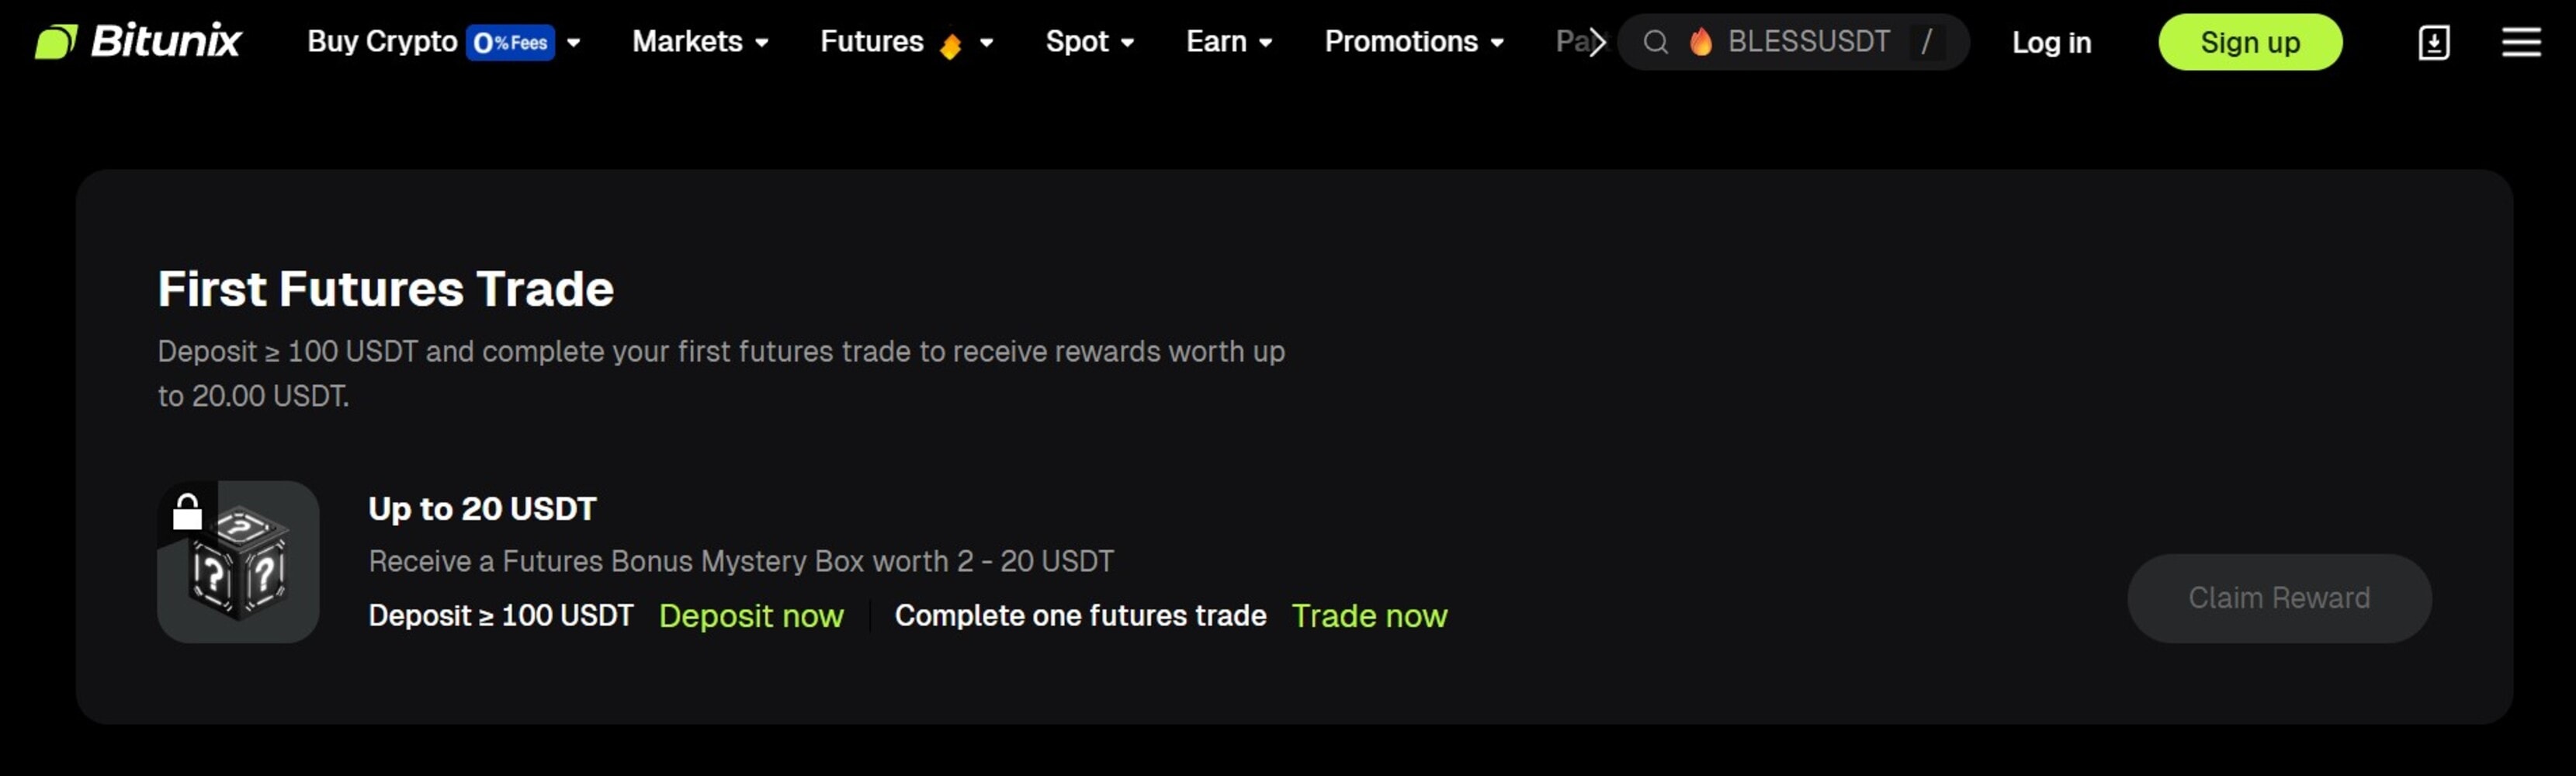Viewport: 2576px width, 776px height.
Task: Open the Futures menu
Action: tap(871, 42)
